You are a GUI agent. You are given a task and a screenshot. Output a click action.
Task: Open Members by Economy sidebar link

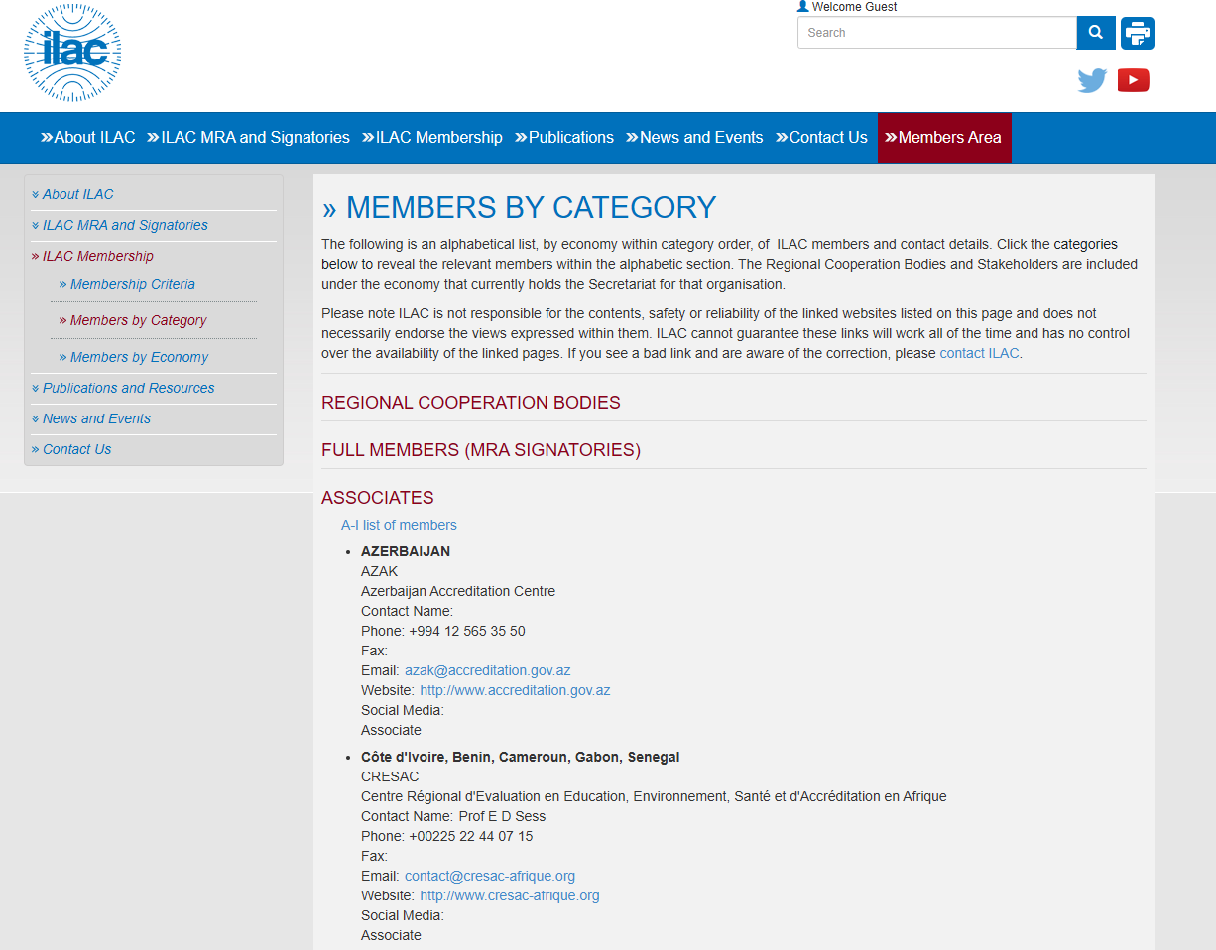pyautogui.click(x=139, y=357)
